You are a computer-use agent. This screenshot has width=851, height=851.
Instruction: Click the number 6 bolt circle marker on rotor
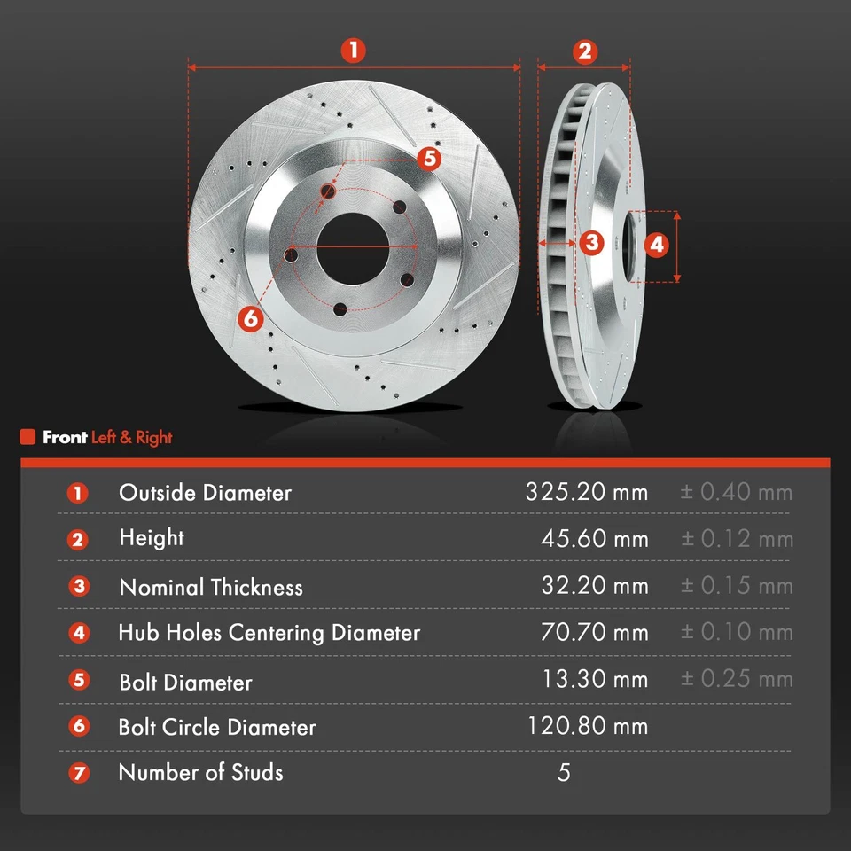(251, 318)
